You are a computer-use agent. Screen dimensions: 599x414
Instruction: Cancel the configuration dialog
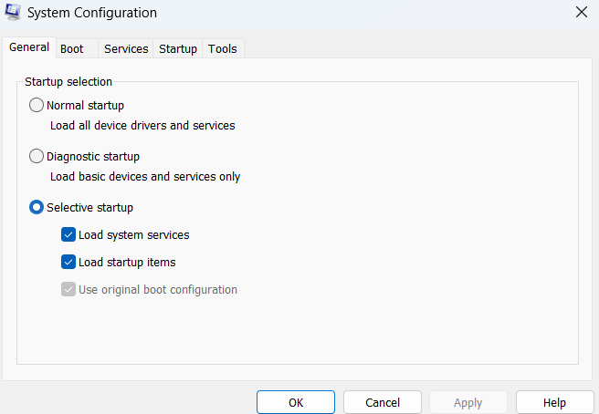click(x=383, y=402)
